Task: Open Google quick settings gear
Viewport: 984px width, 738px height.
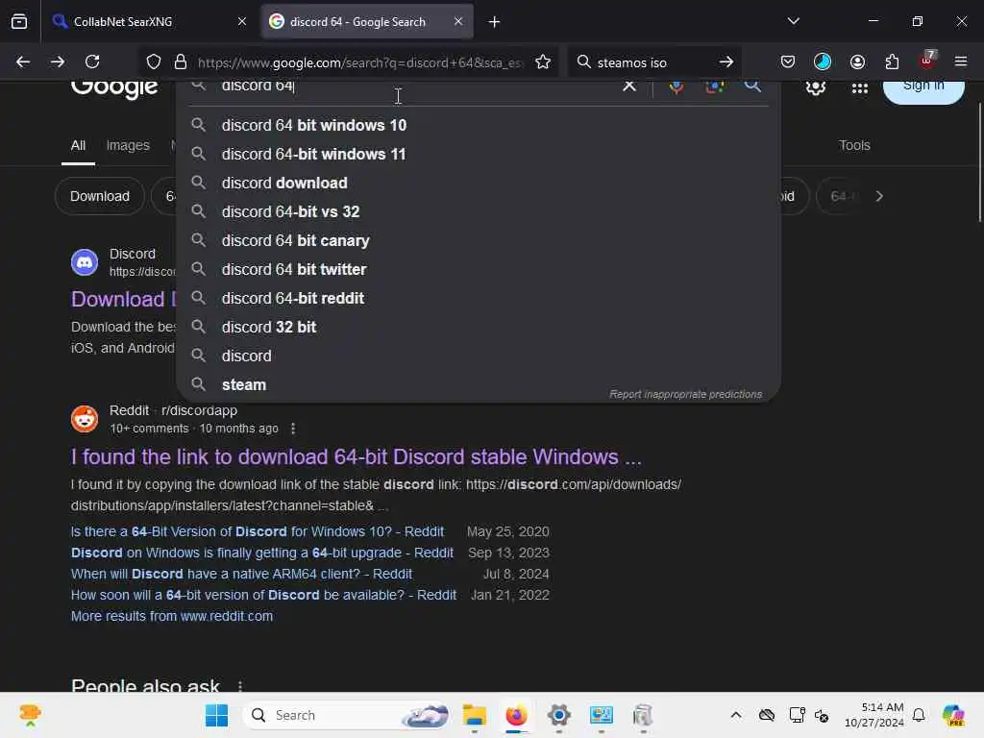Action: [815, 87]
